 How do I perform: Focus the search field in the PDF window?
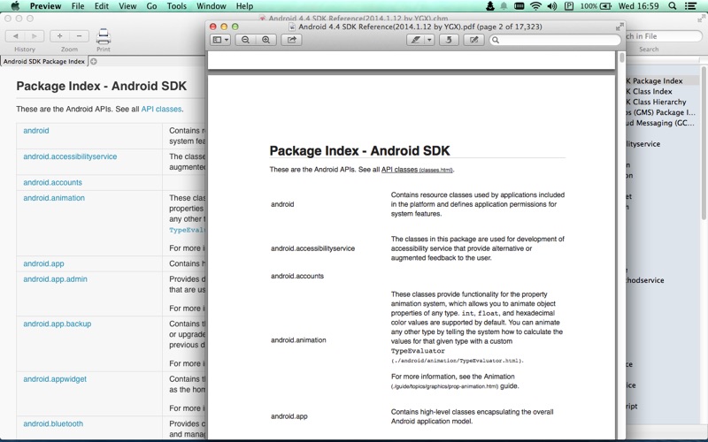pos(555,40)
